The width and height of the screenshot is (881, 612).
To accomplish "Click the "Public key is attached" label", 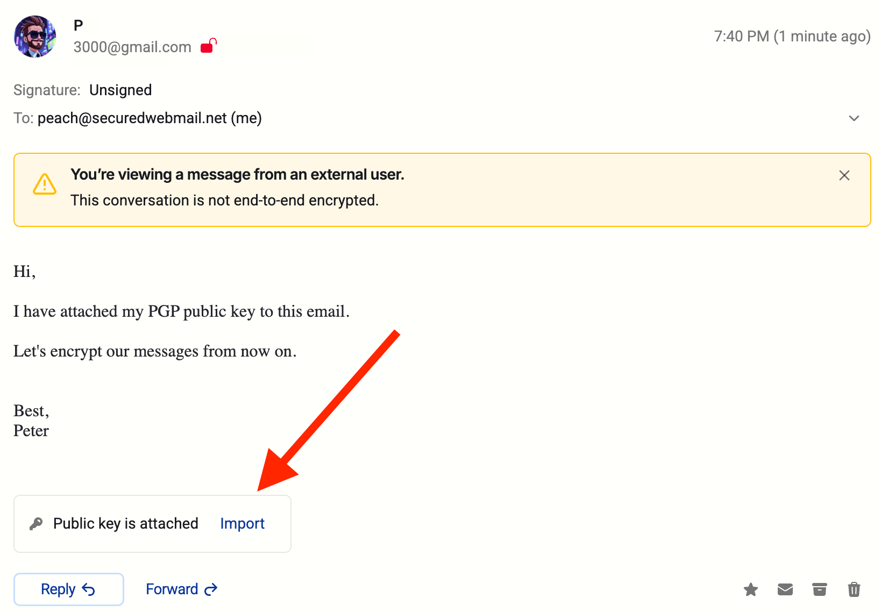I will tap(126, 524).
